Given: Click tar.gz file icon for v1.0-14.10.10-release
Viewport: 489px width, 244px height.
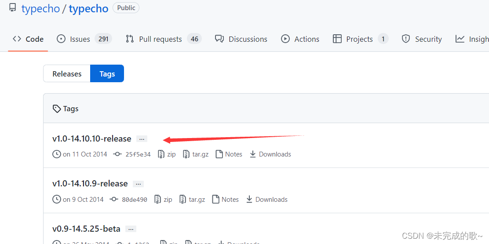Looking at the screenshot, I should click(186, 154).
